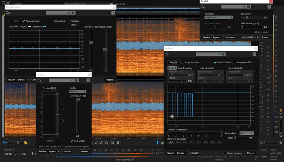Image resolution: width=284 pixels, height=162 pixels.
Task: Open the De-hum preset dropdown
Action: pyautogui.click(x=208, y=54)
